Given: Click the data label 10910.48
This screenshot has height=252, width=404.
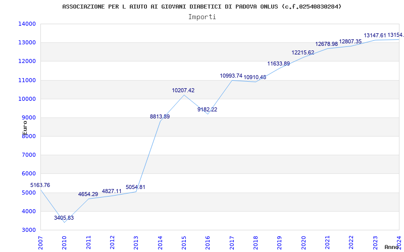Looking at the screenshot, I should point(255,77).
